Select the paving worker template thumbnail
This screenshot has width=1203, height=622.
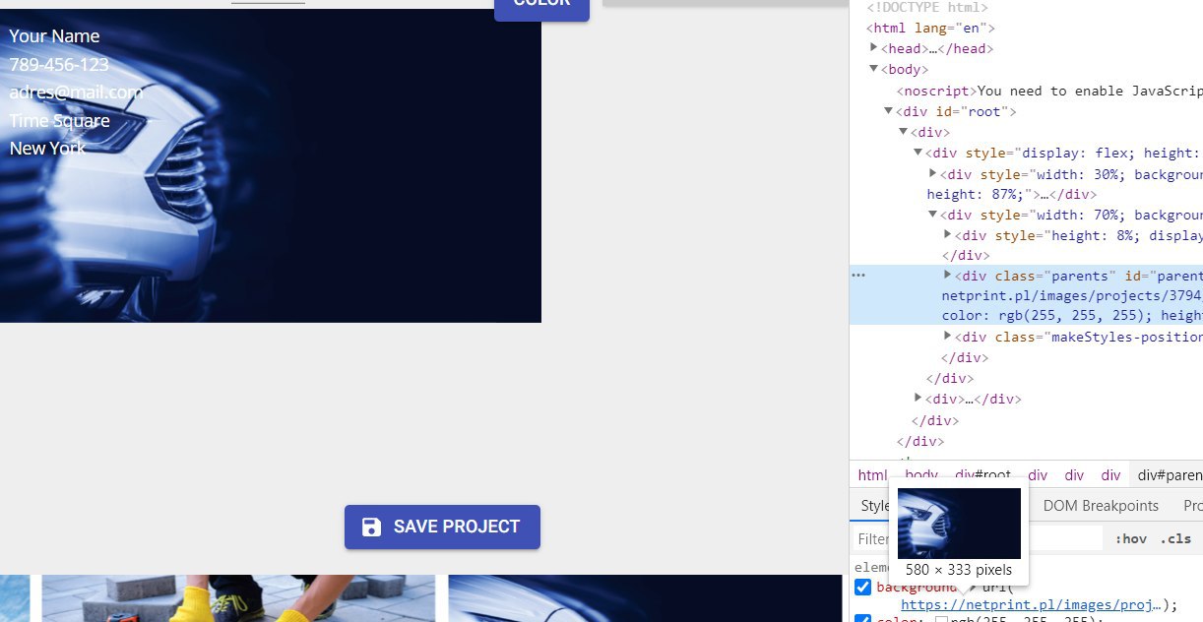coord(238,598)
